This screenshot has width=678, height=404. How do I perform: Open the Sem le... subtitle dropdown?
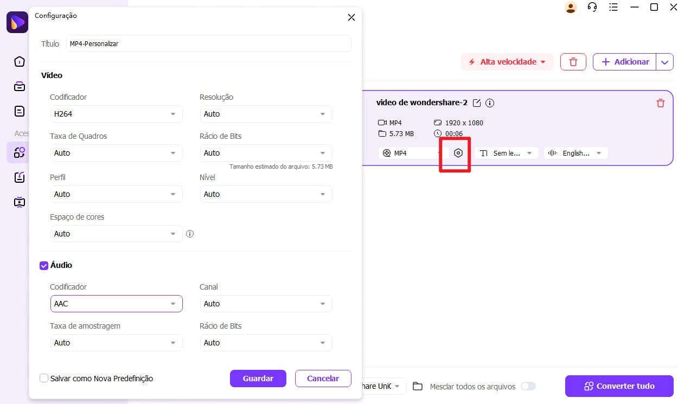point(507,153)
